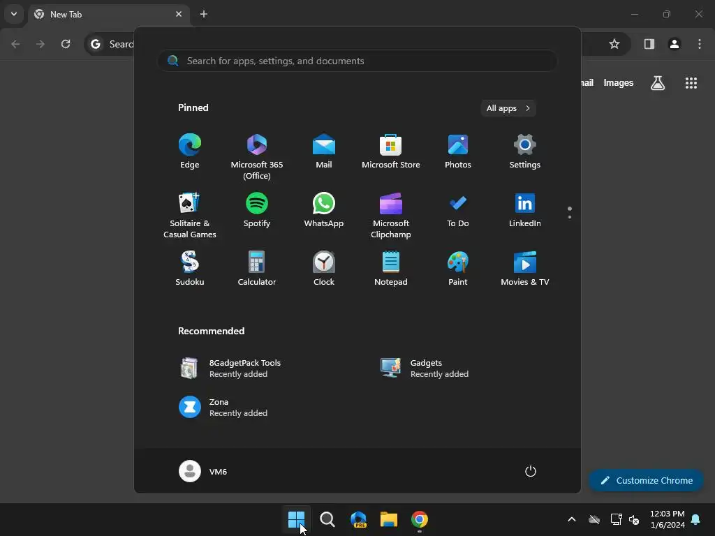Open the OneDrive tray icon
The image size is (715, 536).
(x=594, y=519)
